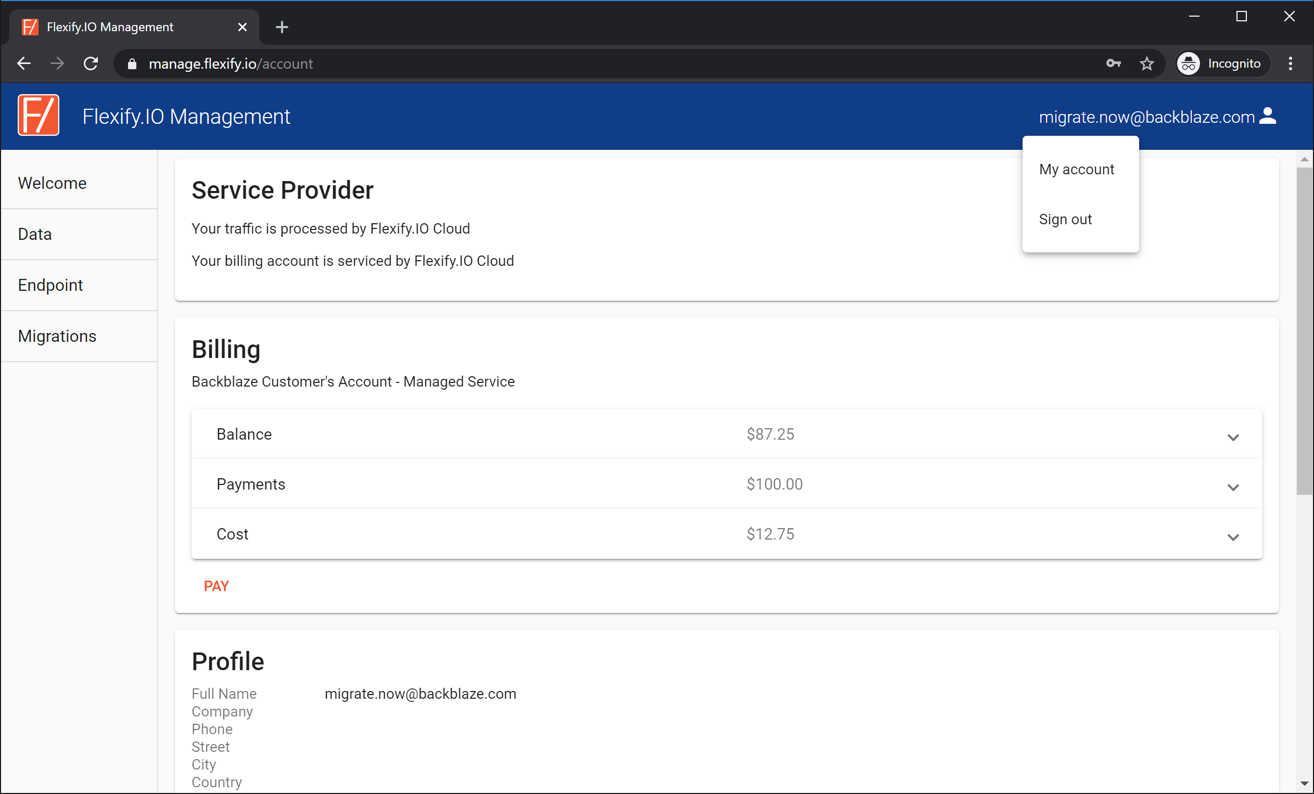1314x794 pixels.
Task: Choose Sign out from the menu
Action: coord(1080,219)
